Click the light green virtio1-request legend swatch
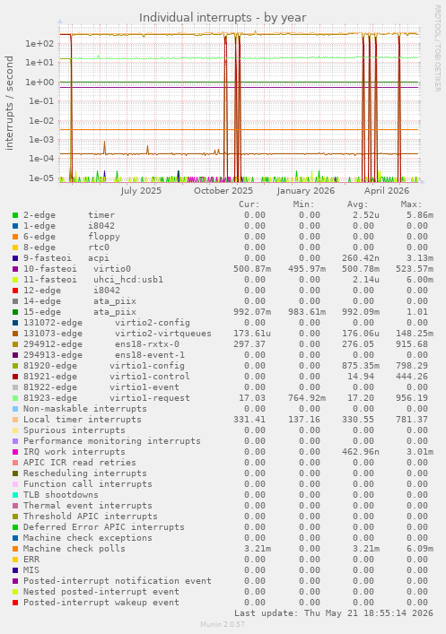 (15, 398)
